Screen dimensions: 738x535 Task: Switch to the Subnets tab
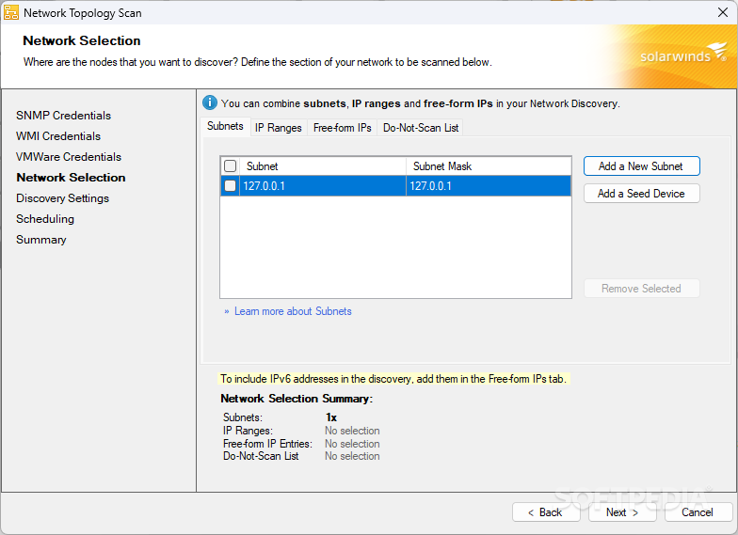pyautogui.click(x=225, y=126)
